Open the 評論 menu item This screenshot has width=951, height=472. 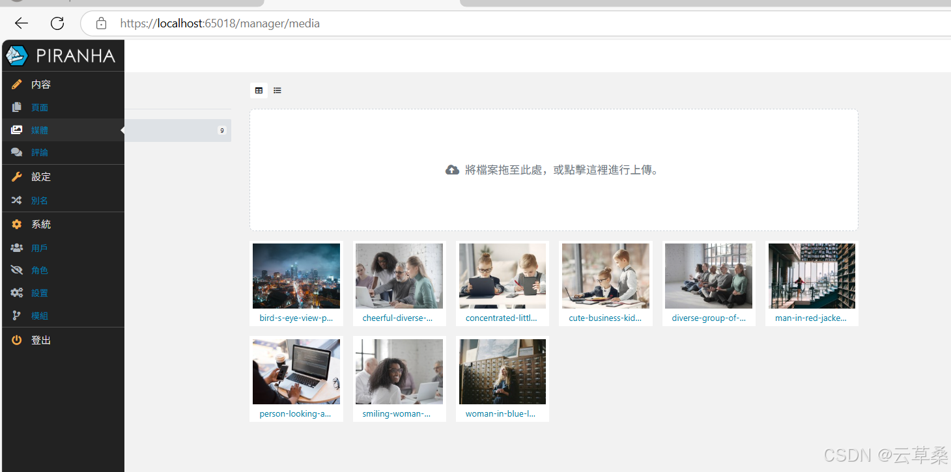tap(40, 152)
